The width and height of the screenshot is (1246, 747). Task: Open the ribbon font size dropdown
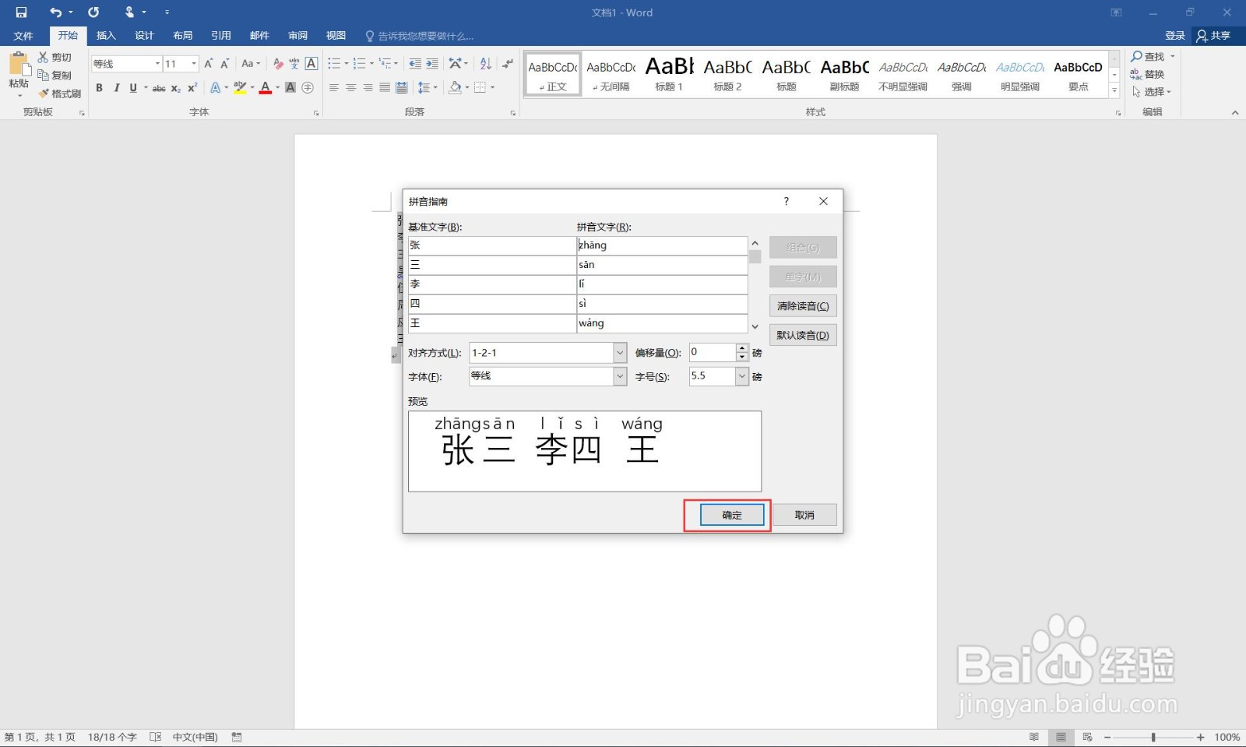click(194, 64)
